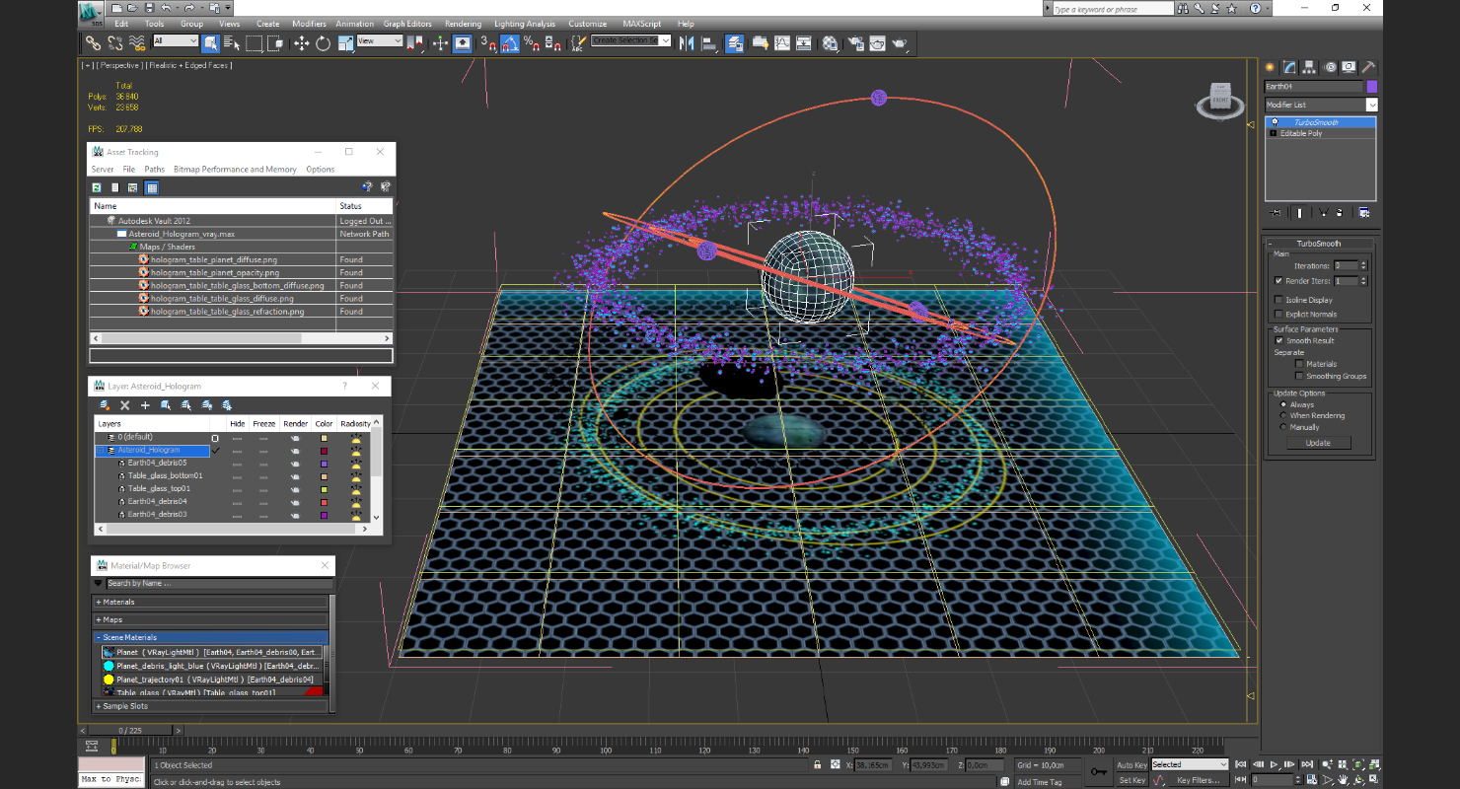Activate the Select and Rotate tool
This screenshot has height=789, width=1460.
pyautogui.click(x=323, y=43)
